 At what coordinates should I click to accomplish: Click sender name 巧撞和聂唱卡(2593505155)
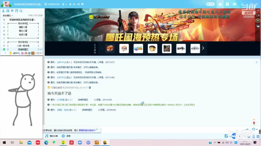pyautogui.click(x=65, y=87)
